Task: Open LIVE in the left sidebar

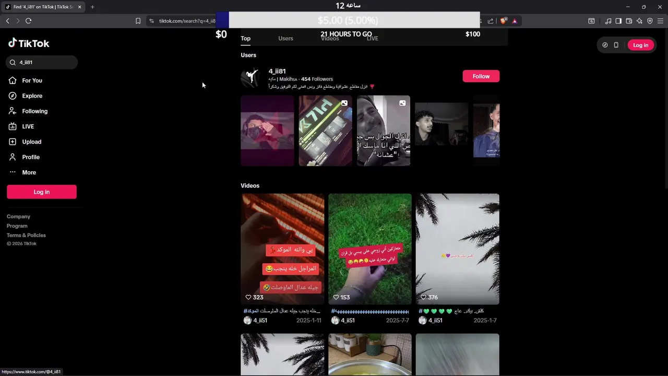Action: [x=21, y=126]
